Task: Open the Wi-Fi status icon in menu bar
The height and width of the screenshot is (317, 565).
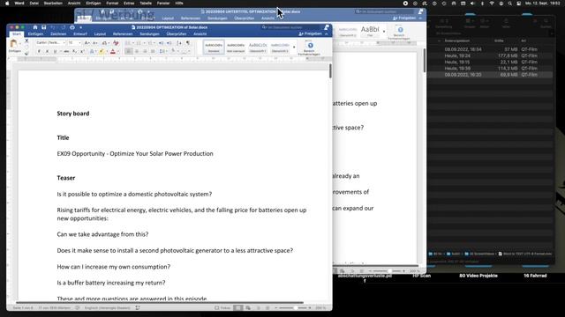Action: (x=492, y=4)
